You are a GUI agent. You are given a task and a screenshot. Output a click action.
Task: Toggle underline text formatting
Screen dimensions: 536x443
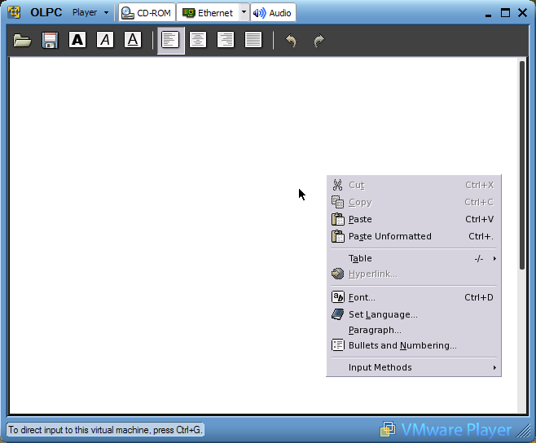tap(133, 40)
